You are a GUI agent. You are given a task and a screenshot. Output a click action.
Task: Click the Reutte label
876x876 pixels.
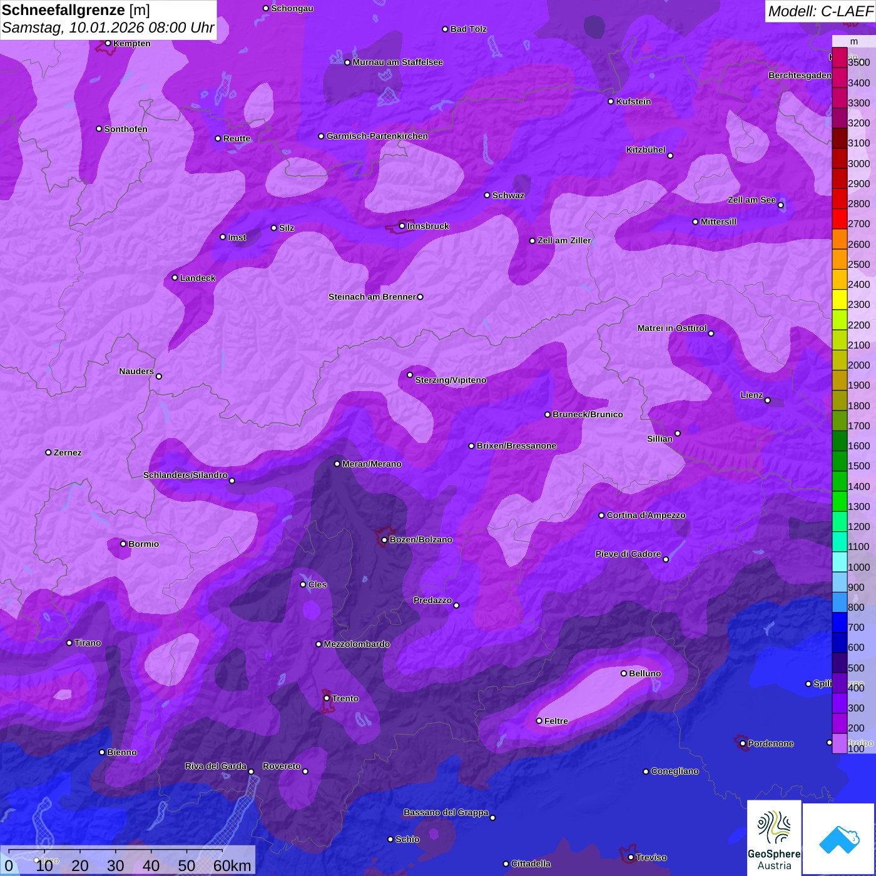(237, 138)
